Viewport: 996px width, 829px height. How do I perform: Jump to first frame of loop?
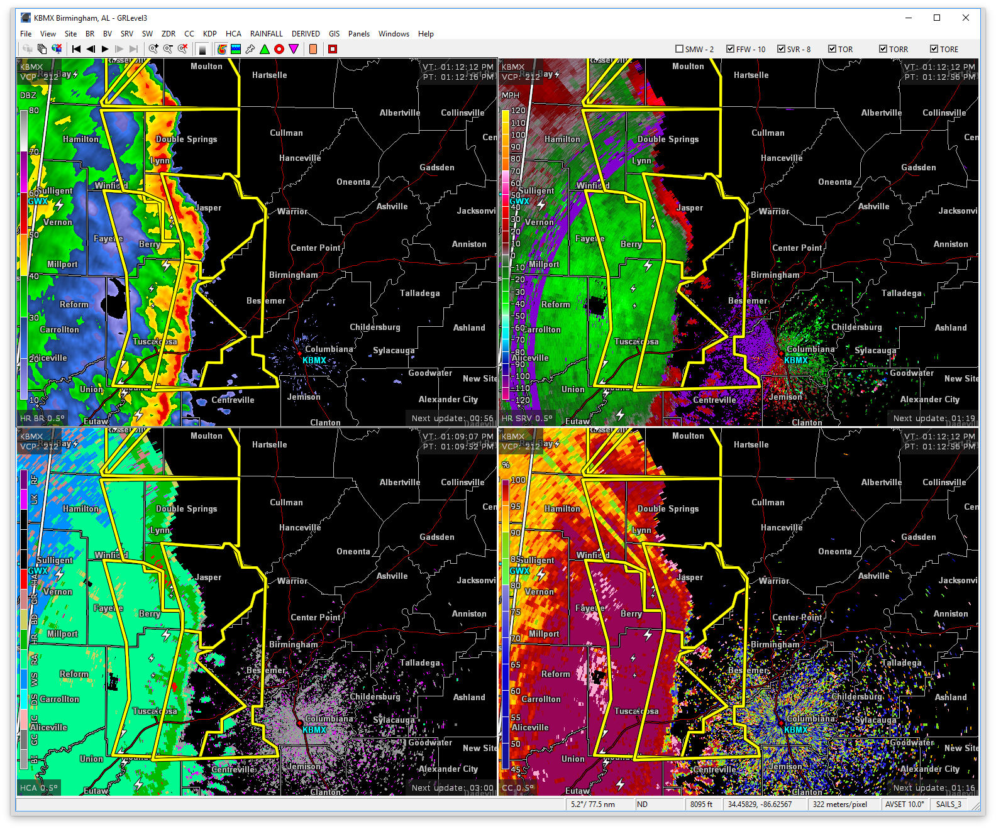click(x=76, y=49)
